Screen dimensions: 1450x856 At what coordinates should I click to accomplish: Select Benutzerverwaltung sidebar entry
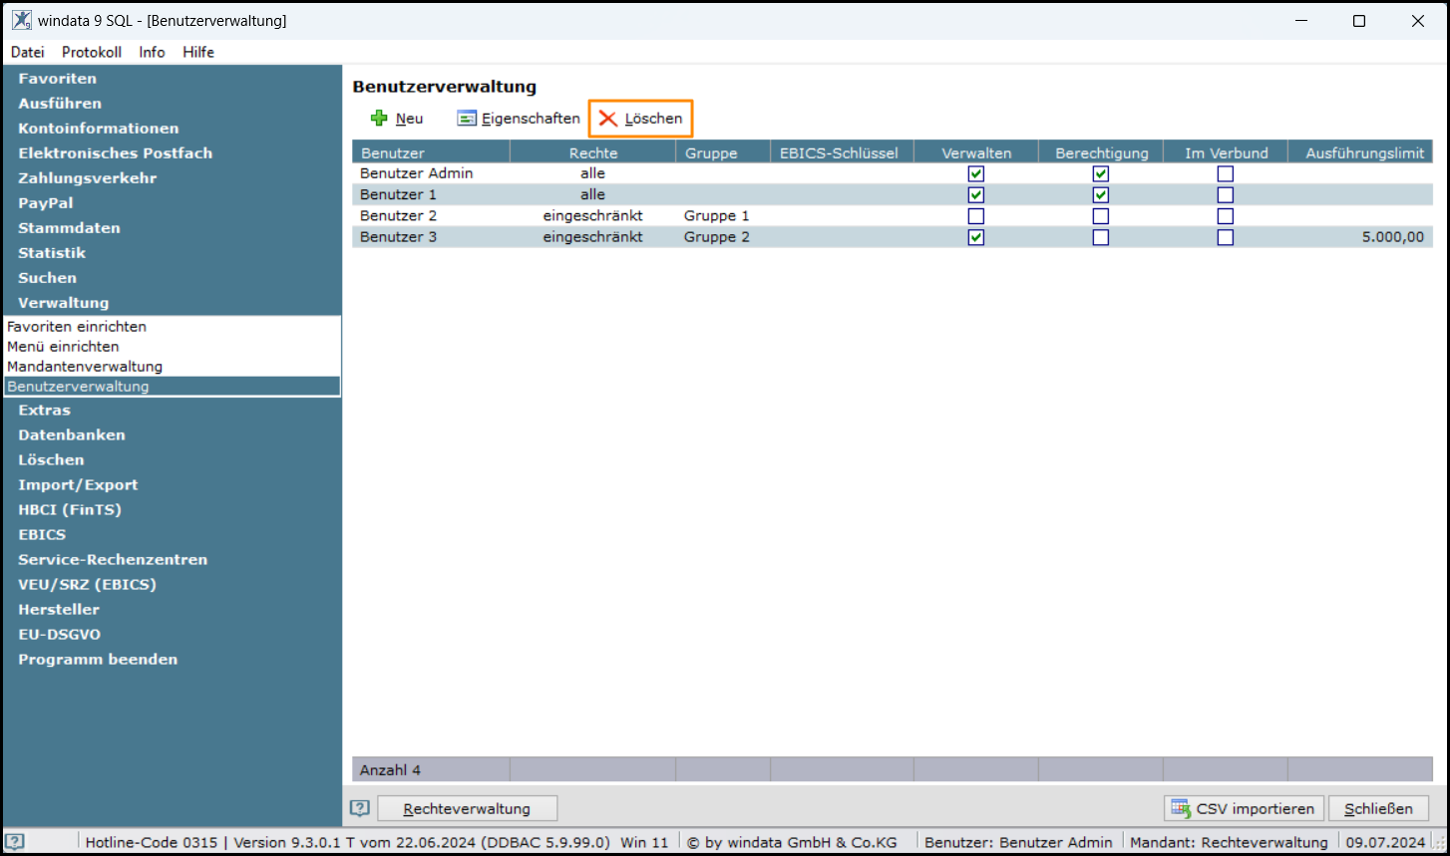point(173,387)
